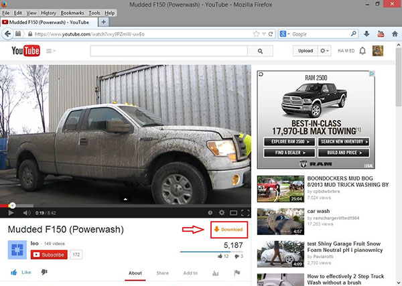Click BUILD AND PRICE ad button

[344, 153]
